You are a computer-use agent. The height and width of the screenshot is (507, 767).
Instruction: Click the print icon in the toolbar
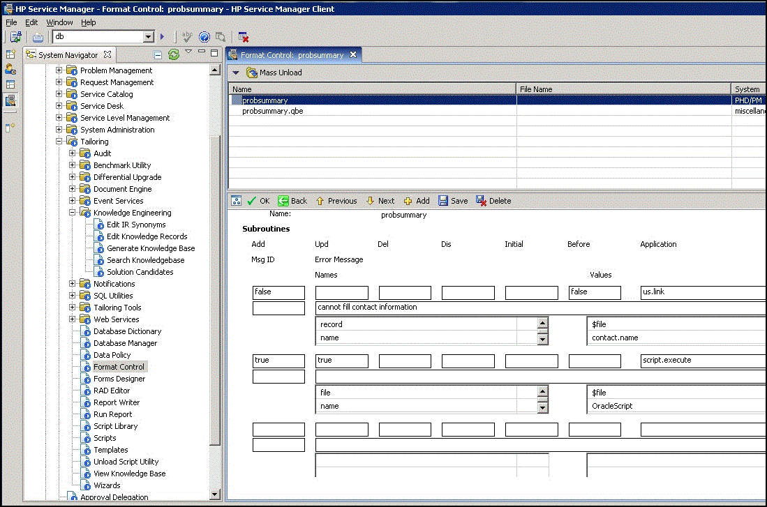(x=38, y=37)
